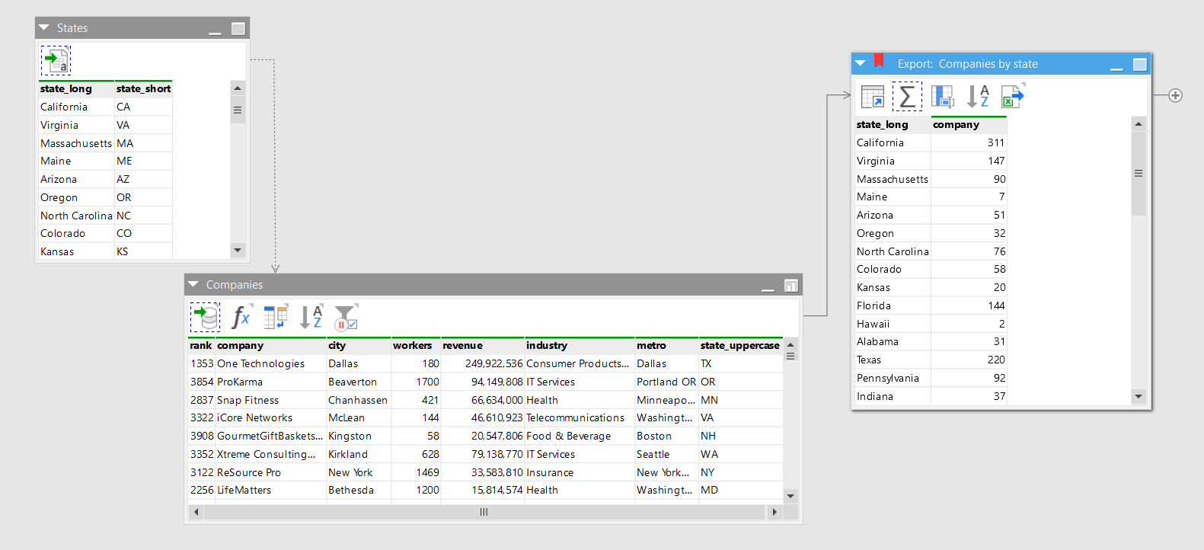Select the export to Excel action
The height and width of the screenshot is (550, 1204).
1013,97
